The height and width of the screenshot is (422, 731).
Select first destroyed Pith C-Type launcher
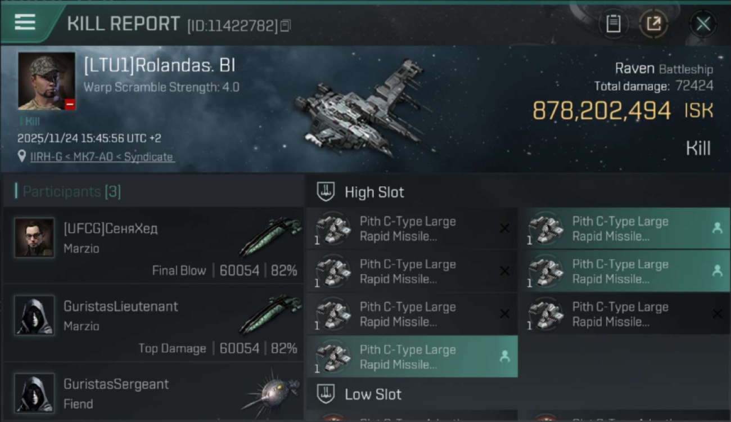tap(412, 229)
